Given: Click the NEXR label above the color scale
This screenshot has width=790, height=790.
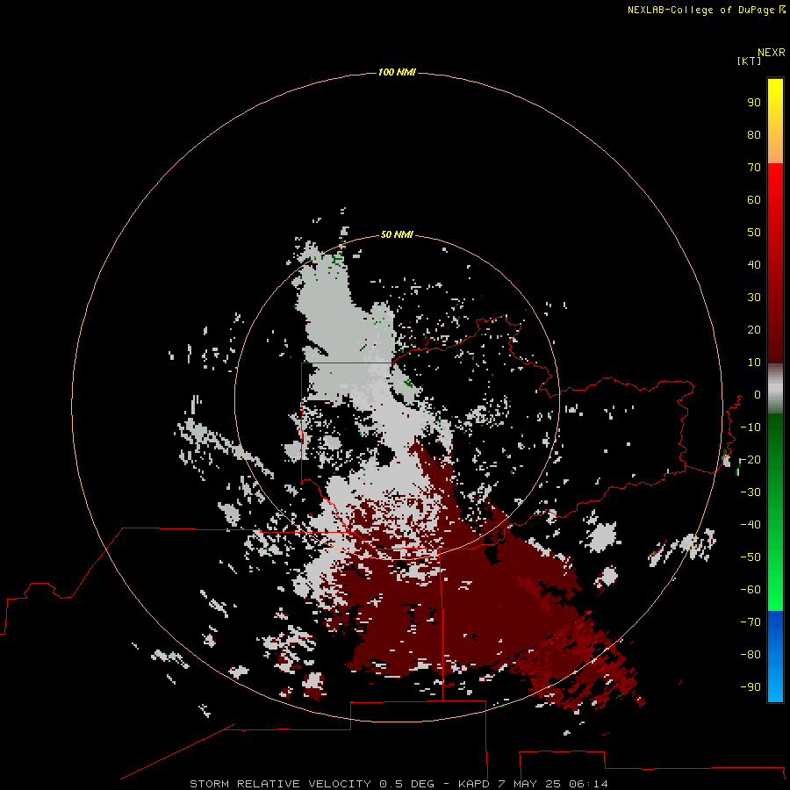Looking at the screenshot, I should click(x=772, y=53).
